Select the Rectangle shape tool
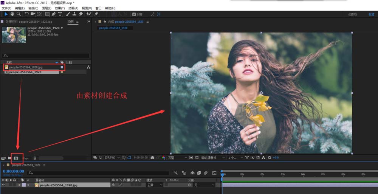 point(48,14)
